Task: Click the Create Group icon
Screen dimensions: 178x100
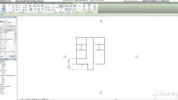Action: coord(70,6)
